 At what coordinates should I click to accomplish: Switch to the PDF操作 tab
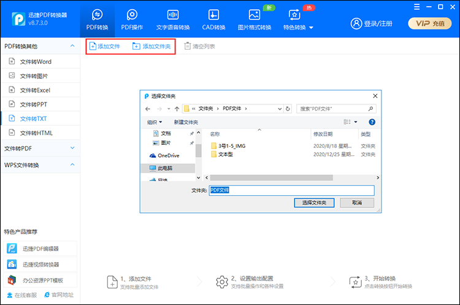click(x=132, y=20)
